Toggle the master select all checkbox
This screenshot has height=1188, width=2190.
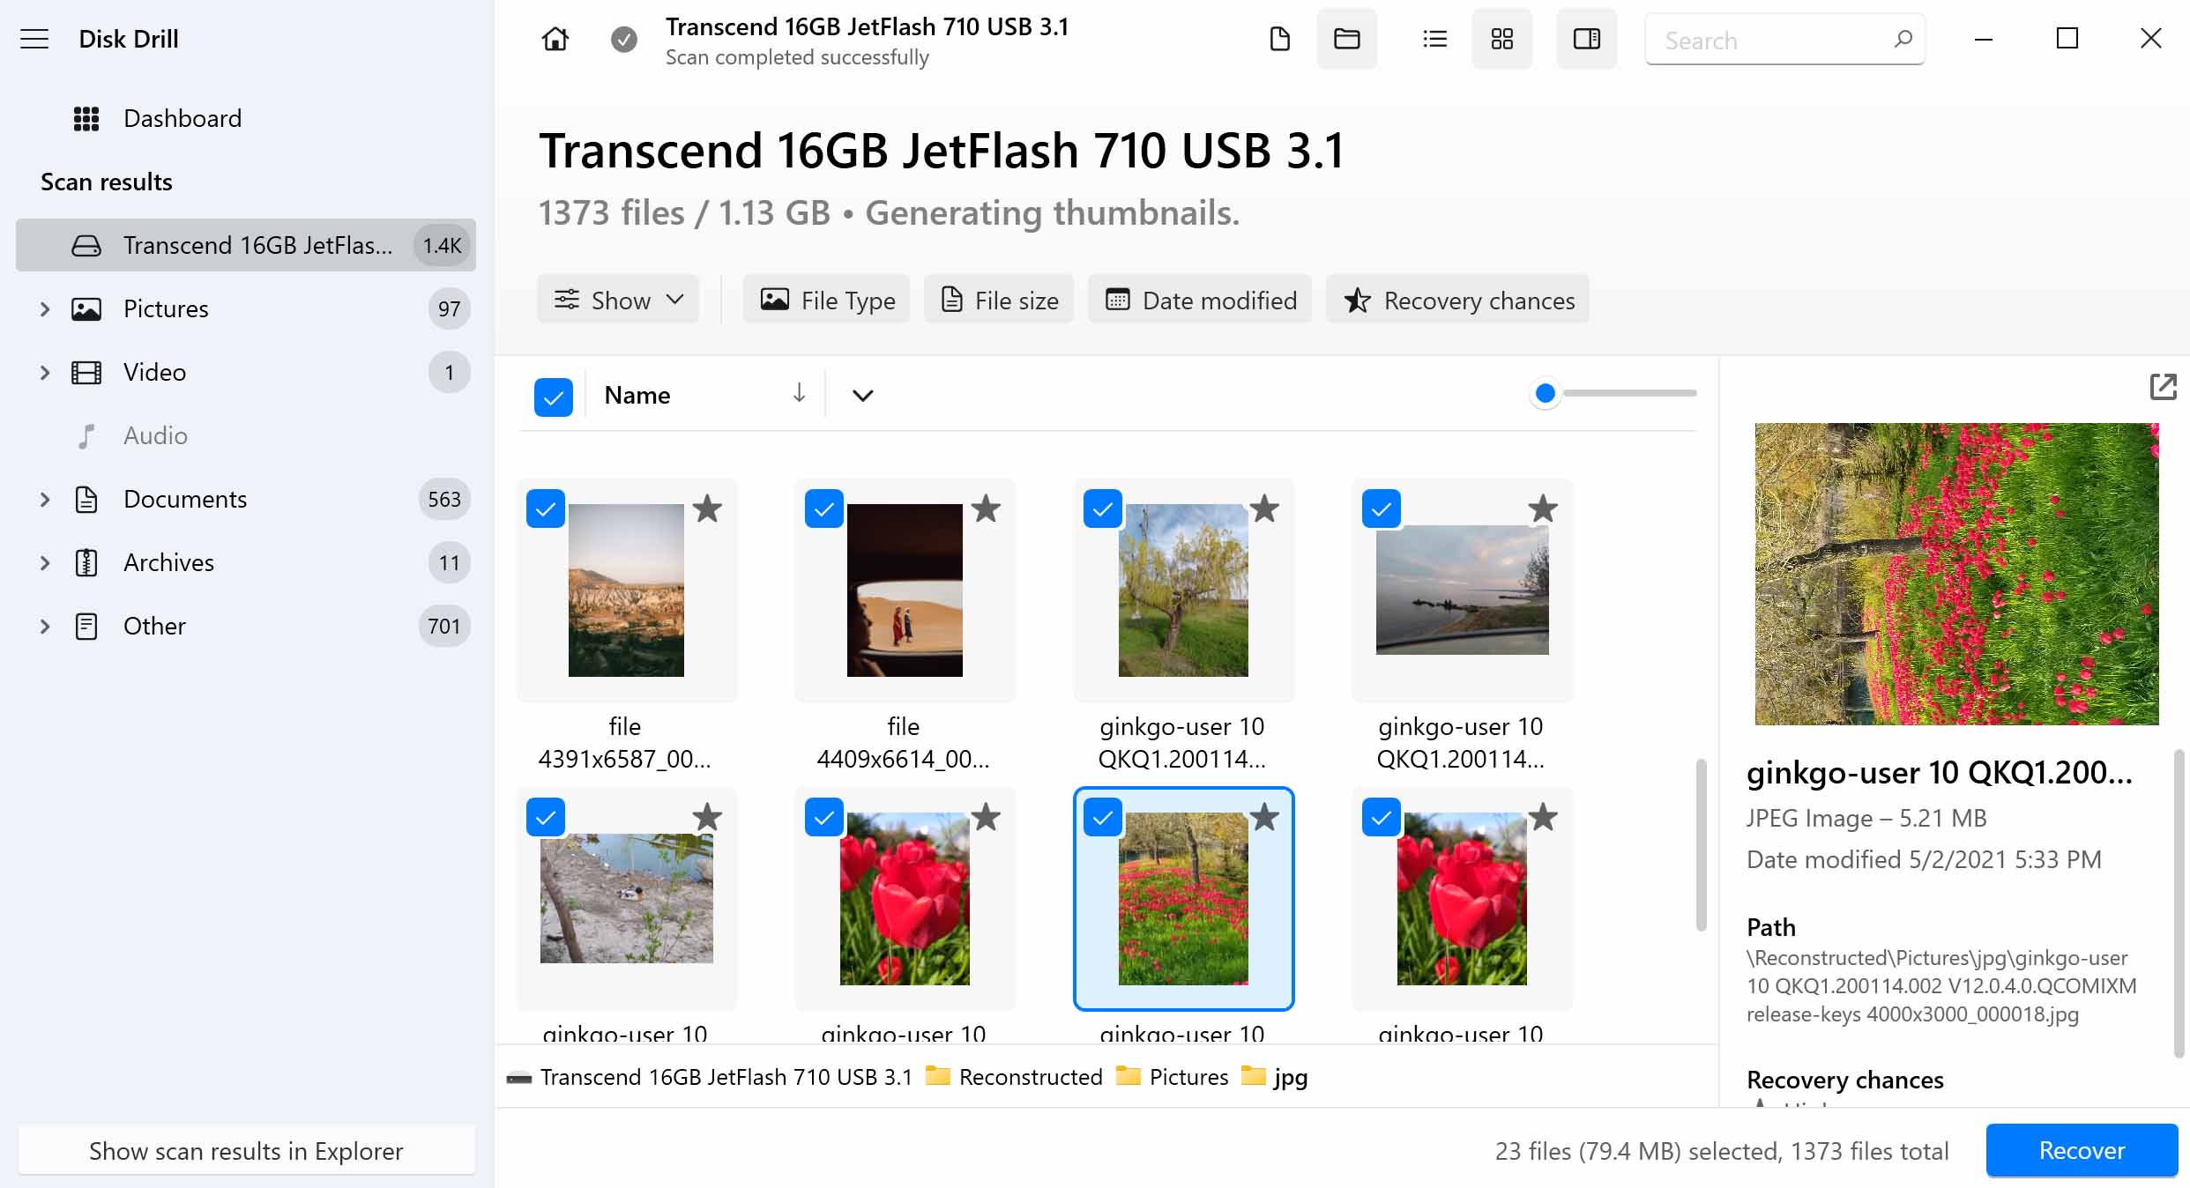coord(555,395)
